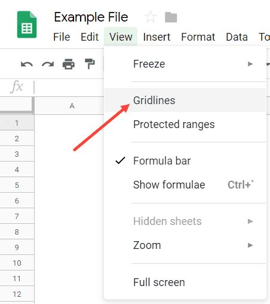Expand the Zoom submenu
This screenshot has width=270, height=304.
coord(185,245)
